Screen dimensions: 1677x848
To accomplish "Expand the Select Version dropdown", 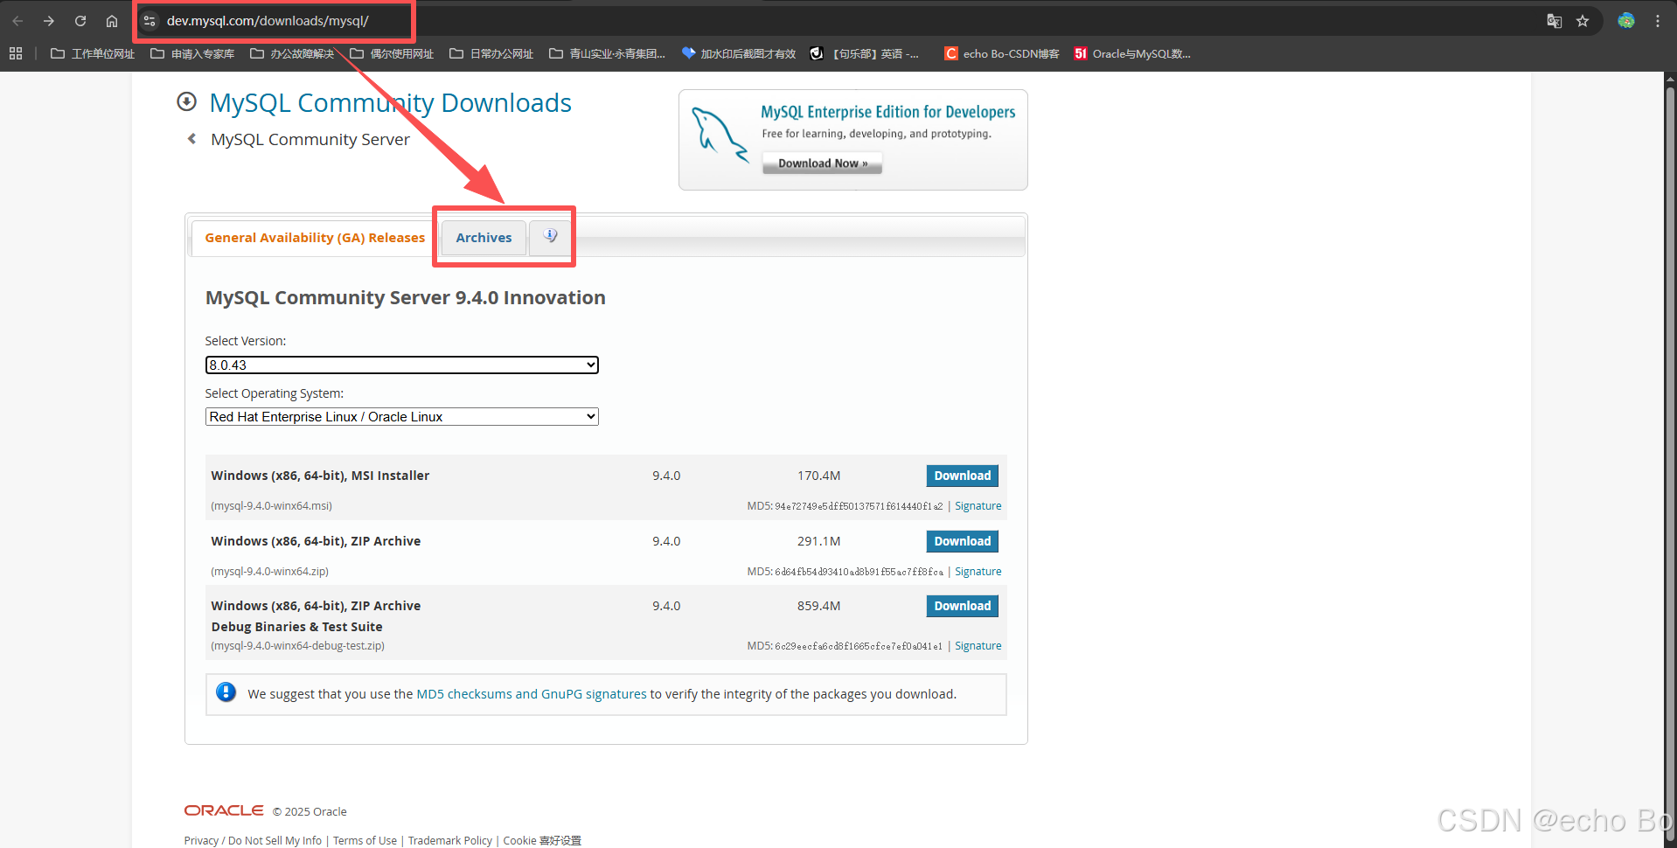I will [401, 365].
